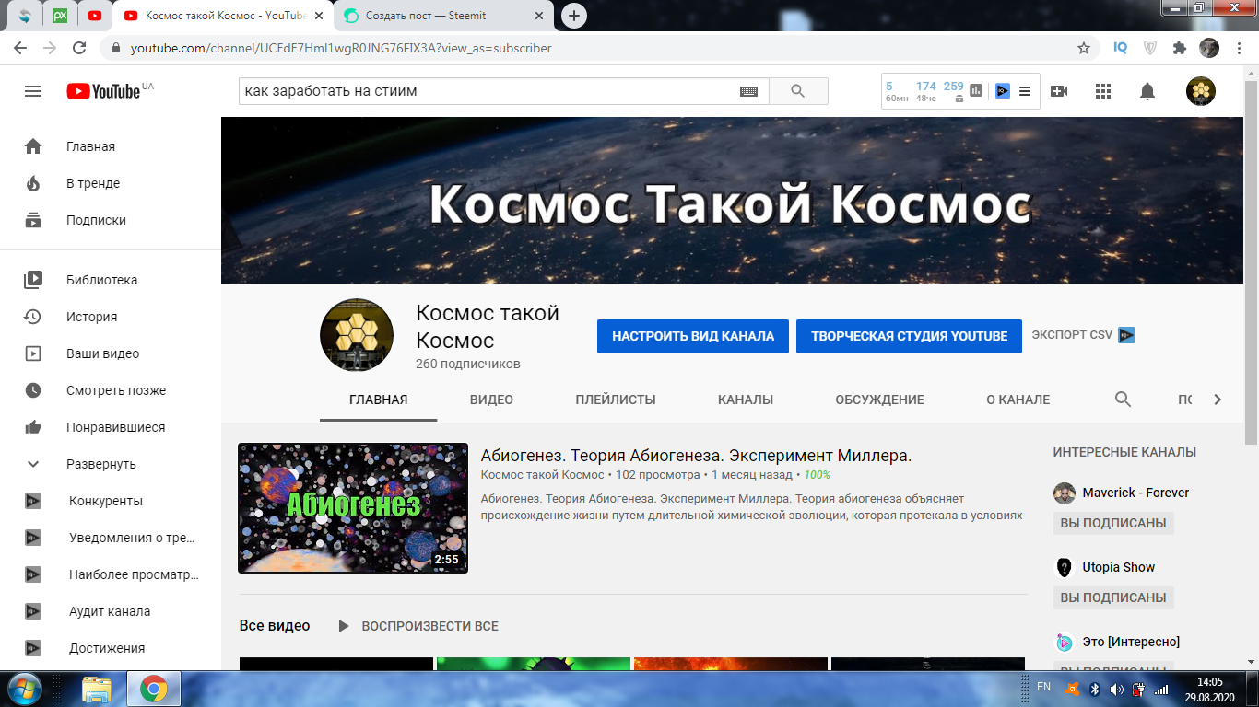Open the YouTube apps grid

pyautogui.click(x=1103, y=91)
